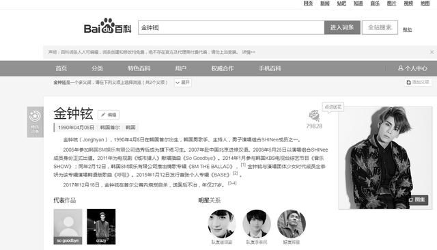Click the [1] reference citation
This screenshot has height=250, width=437.
pyautogui.click(x=243, y=165)
